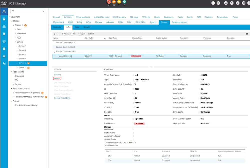
Task: Click drive member Slot ID 254 row
Action: [x=175, y=160]
